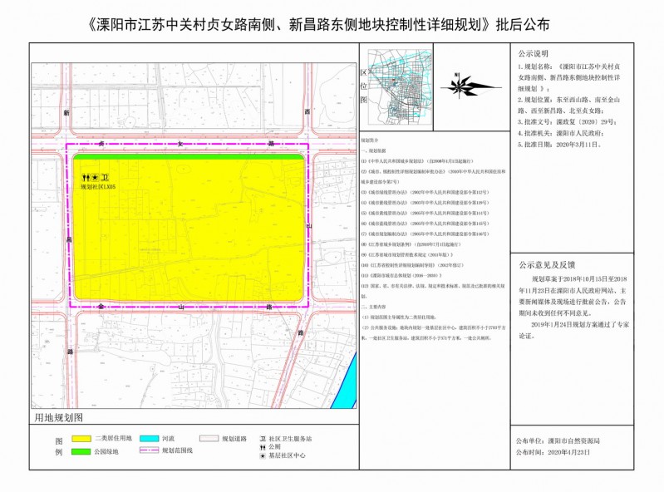Click the yellow 二类居住用地 legend swatch

click(x=81, y=439)
